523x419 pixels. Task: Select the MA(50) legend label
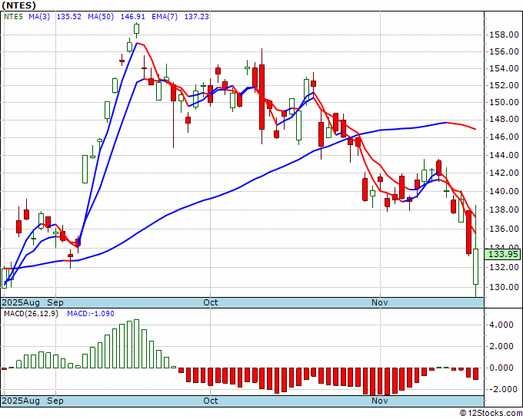tap(101, 17)
